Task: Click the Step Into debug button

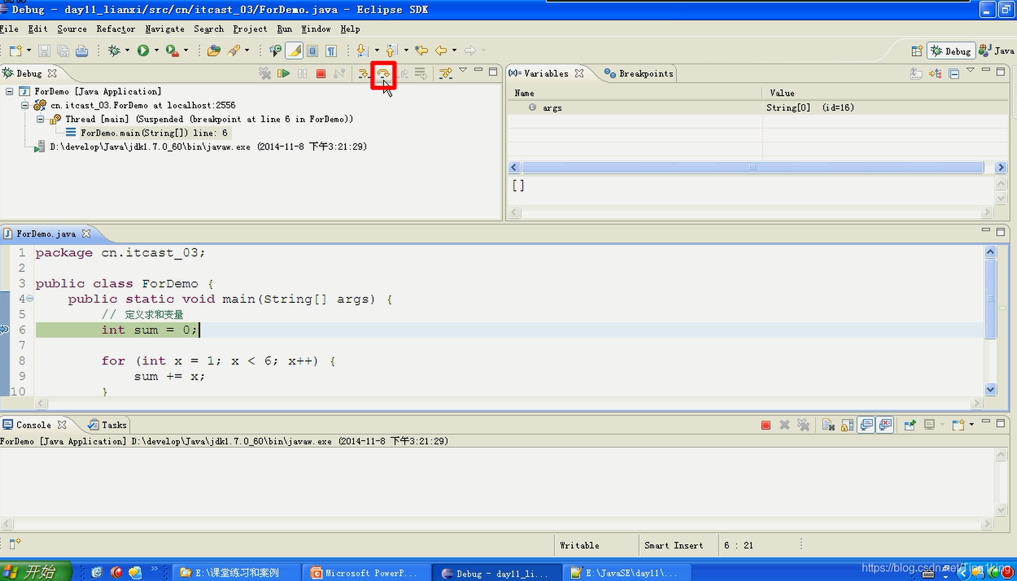Action: point(363,73)
